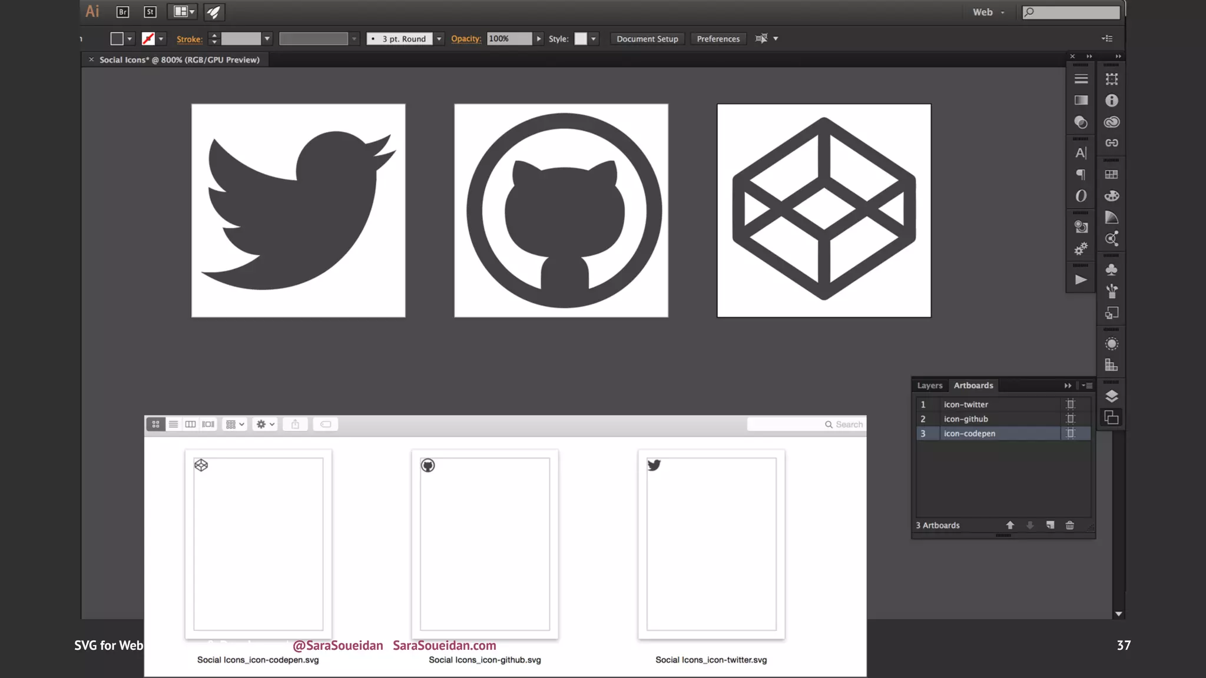Switch to the Layers tab

[x=929, y=385]
